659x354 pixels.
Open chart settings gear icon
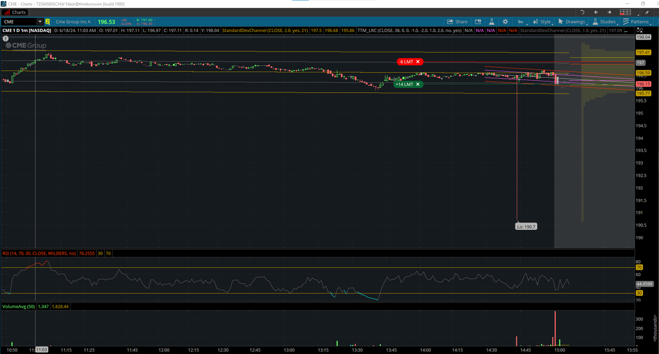(x=505, y=22)
